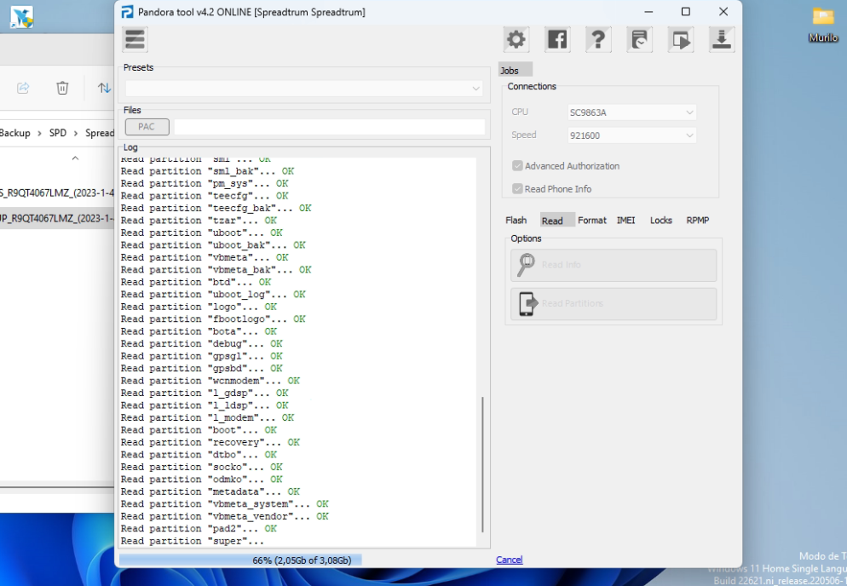Click the log line Read partition "uboot_log"
The image size is (847, 586).
[x=213, y=295]
